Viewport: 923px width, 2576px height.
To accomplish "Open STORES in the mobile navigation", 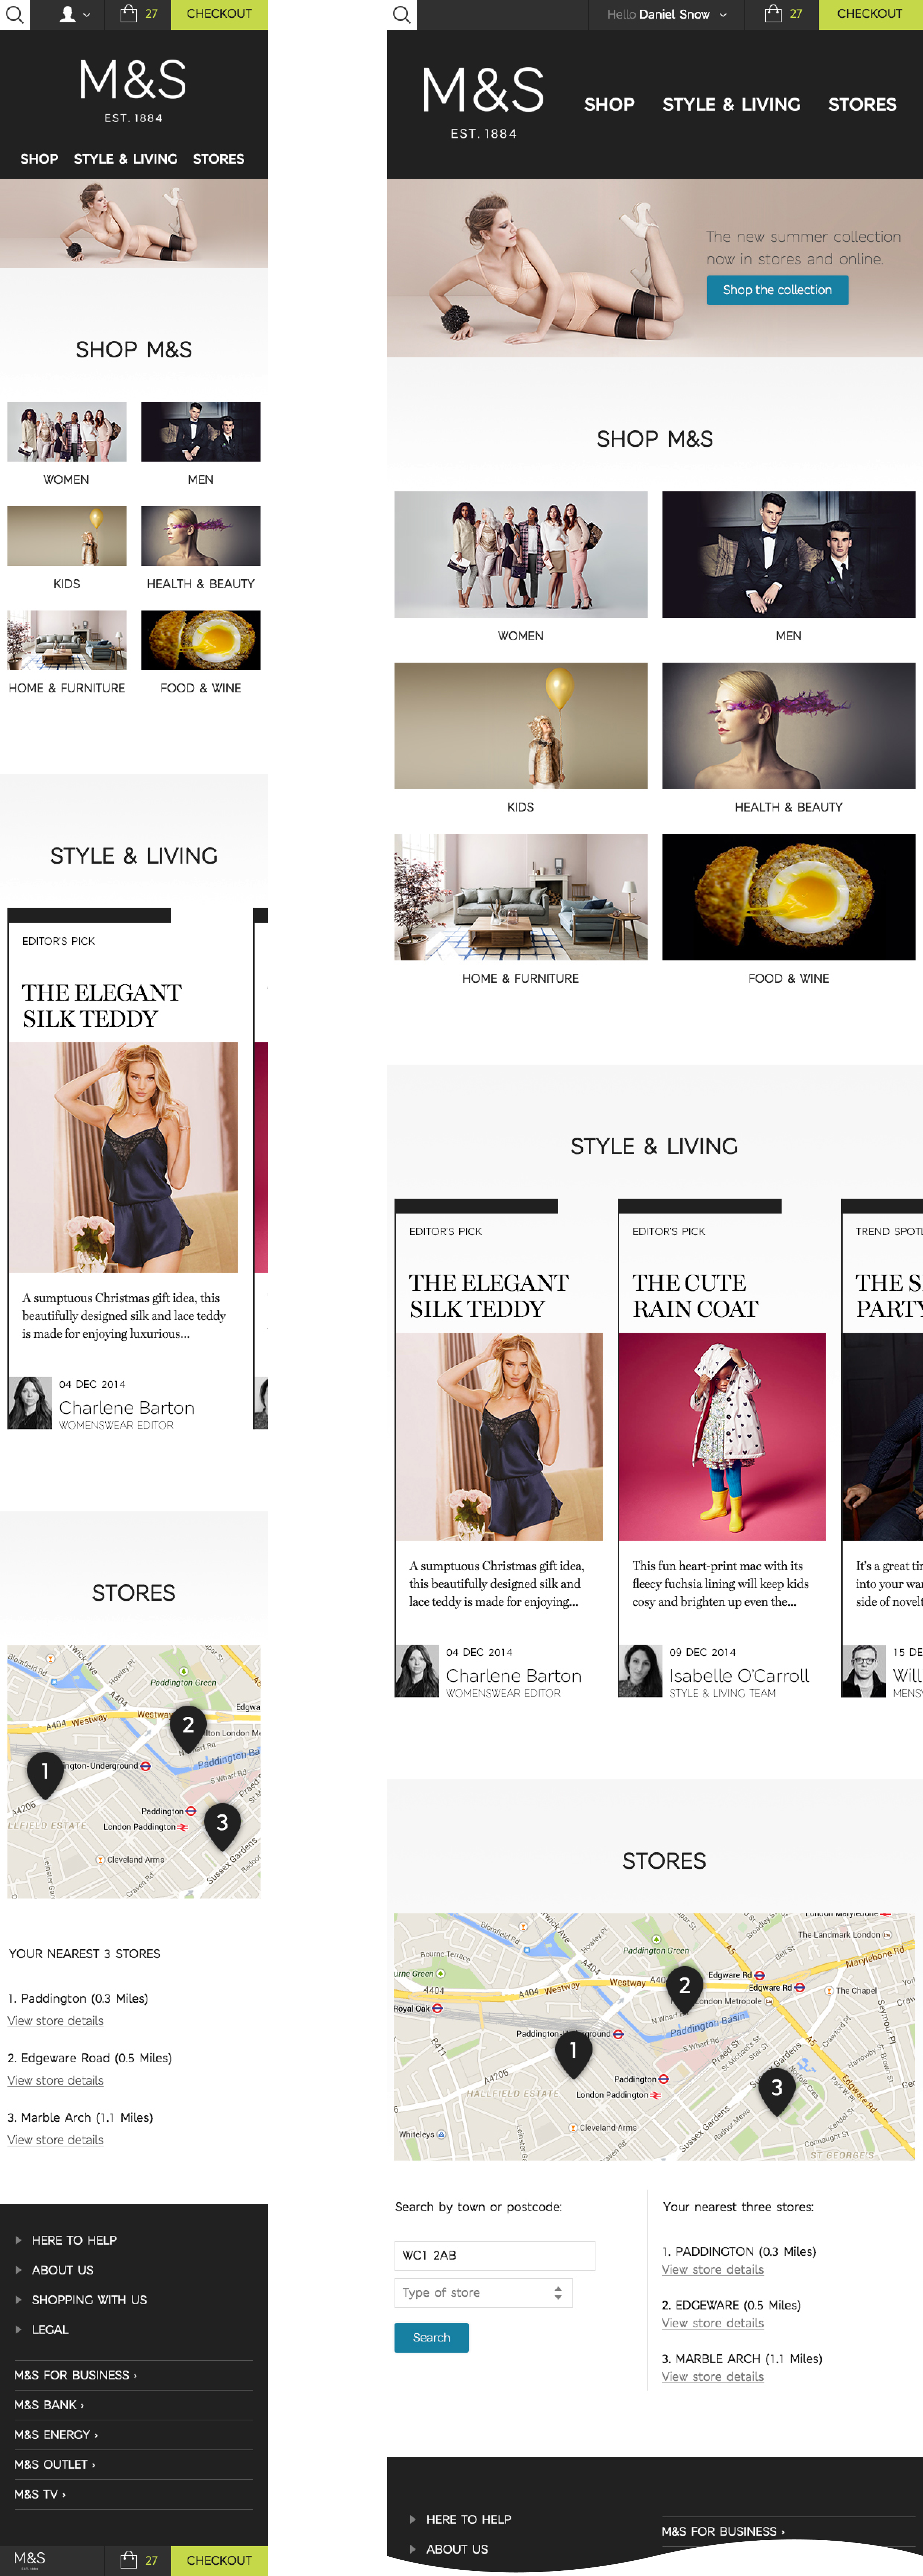I will click(x=218, y=159).
